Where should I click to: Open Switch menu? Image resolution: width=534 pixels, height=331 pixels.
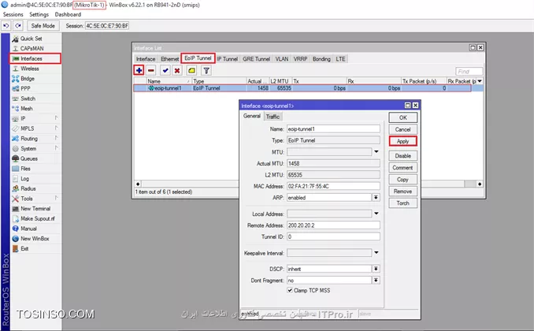tap(28, 99)
